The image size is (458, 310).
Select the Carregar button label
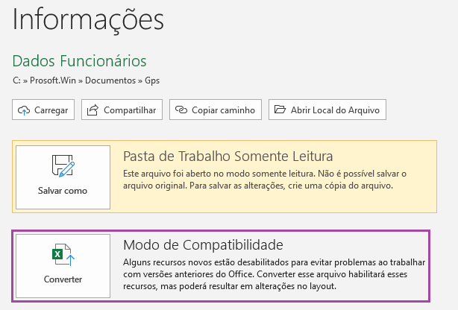coord(51,110)
